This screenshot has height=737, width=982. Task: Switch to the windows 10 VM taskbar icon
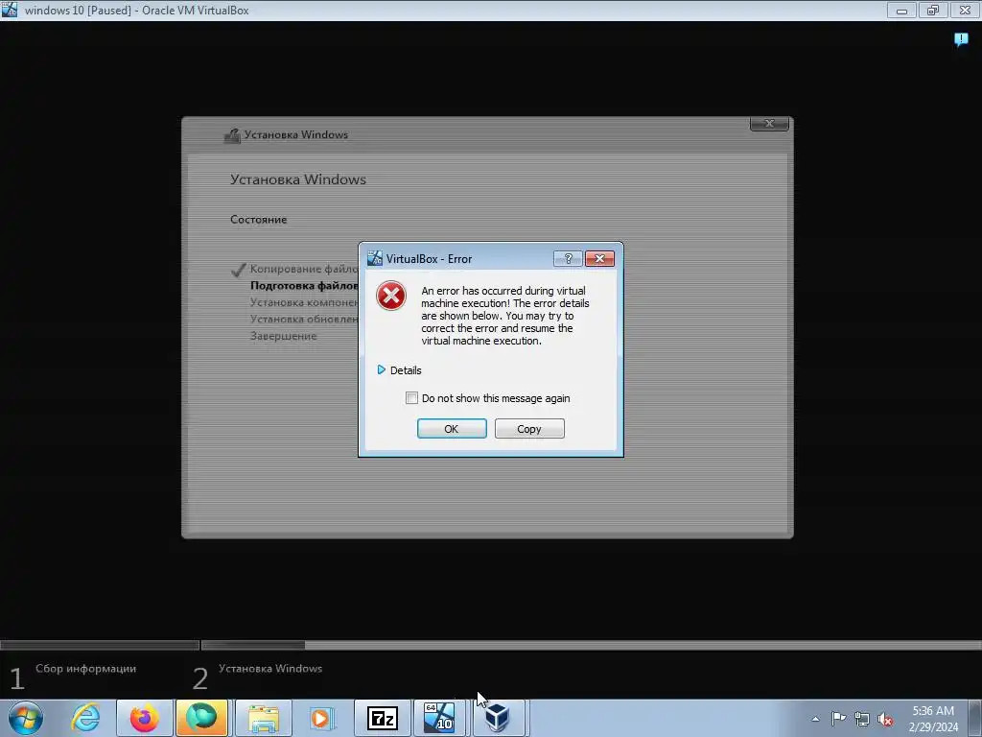tap(439, 718)
